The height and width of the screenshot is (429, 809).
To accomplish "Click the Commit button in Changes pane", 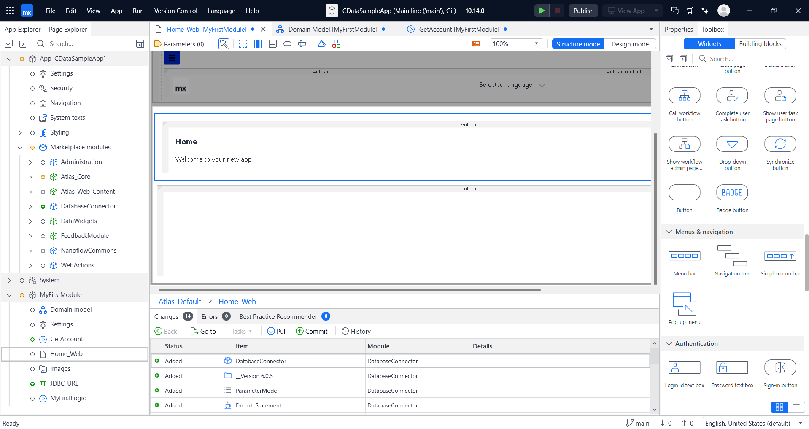I will [312, 332].
